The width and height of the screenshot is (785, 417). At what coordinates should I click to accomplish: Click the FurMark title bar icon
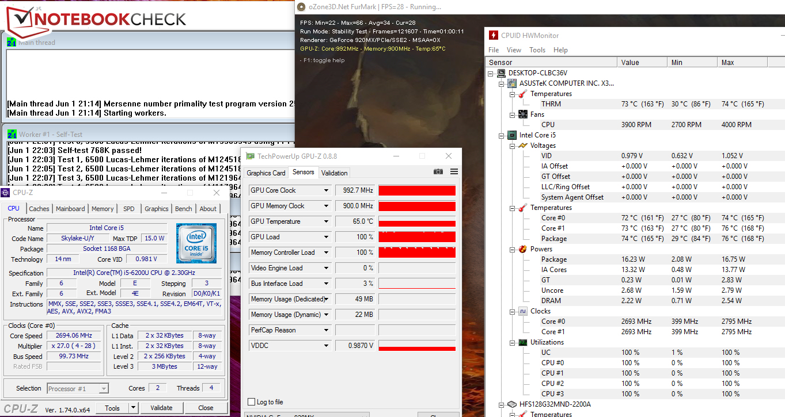click(301, 7)
